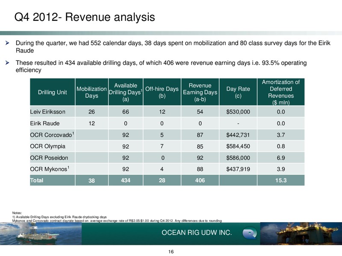
Task: Click total off-hire days '28'
Action: 162,180
